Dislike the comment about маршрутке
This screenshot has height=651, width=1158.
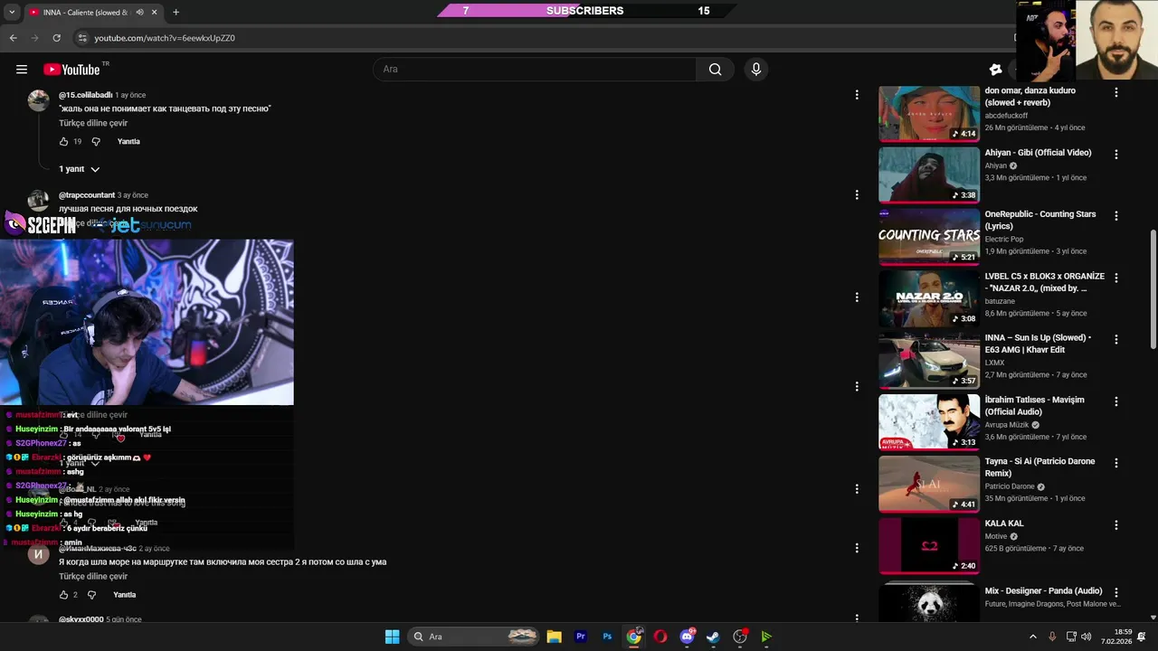[x=91, y=595]
